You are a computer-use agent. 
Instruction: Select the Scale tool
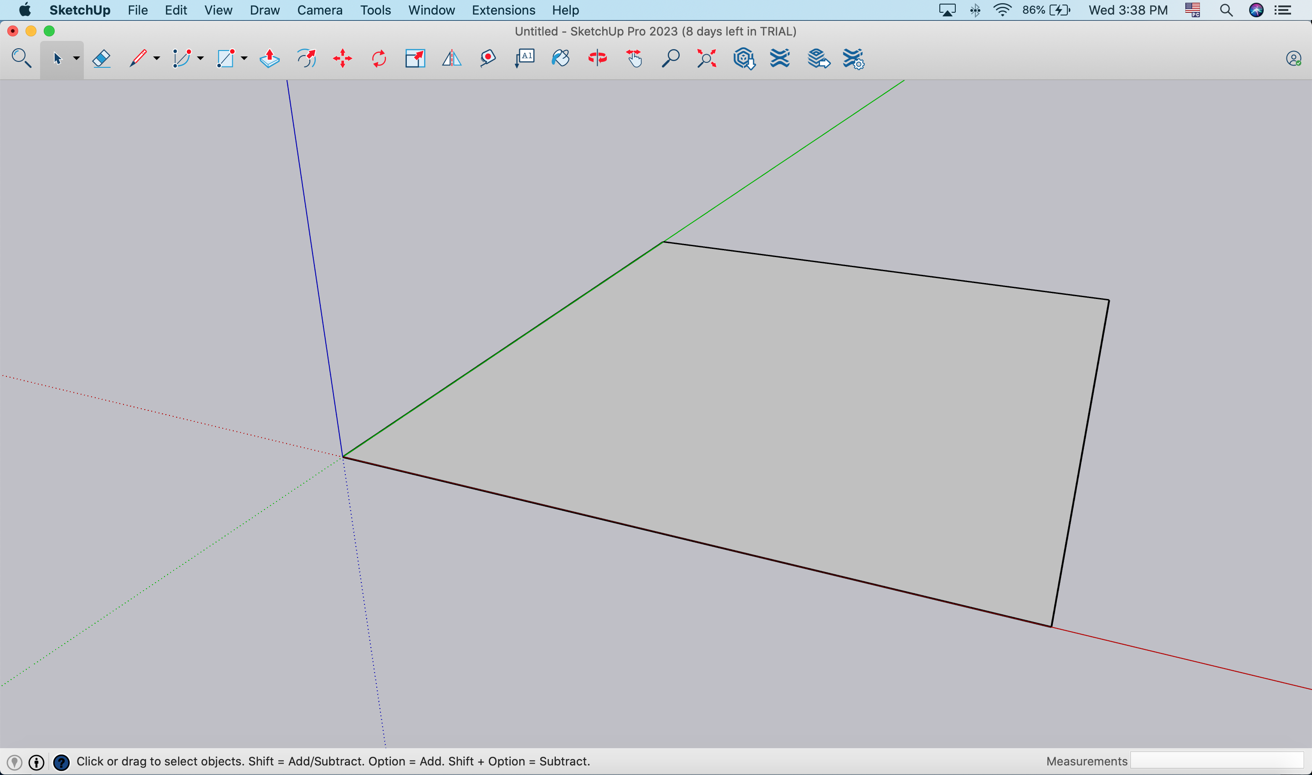(x=415, y=59)
